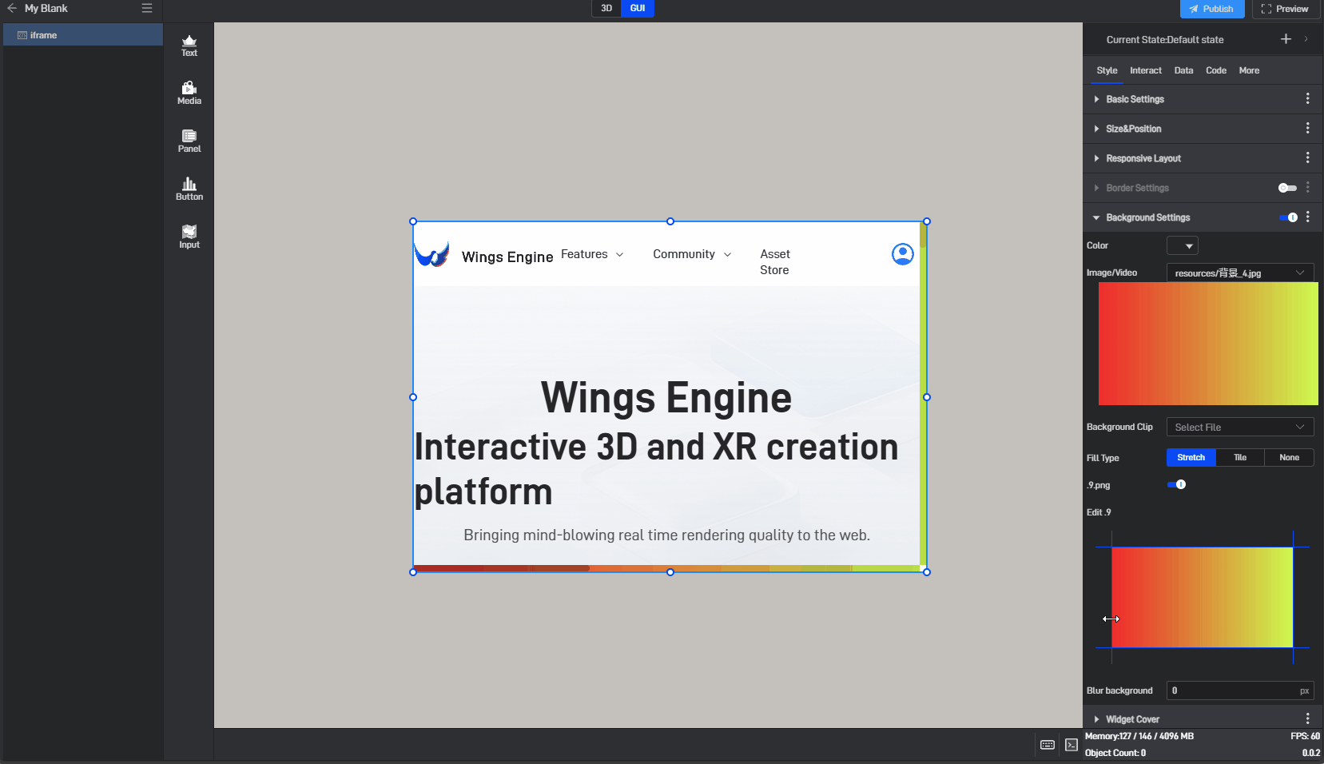Click the 'Object Count: 0' readout
Viewport: 1324px width, 764px height.
(x=1115, y=753)
